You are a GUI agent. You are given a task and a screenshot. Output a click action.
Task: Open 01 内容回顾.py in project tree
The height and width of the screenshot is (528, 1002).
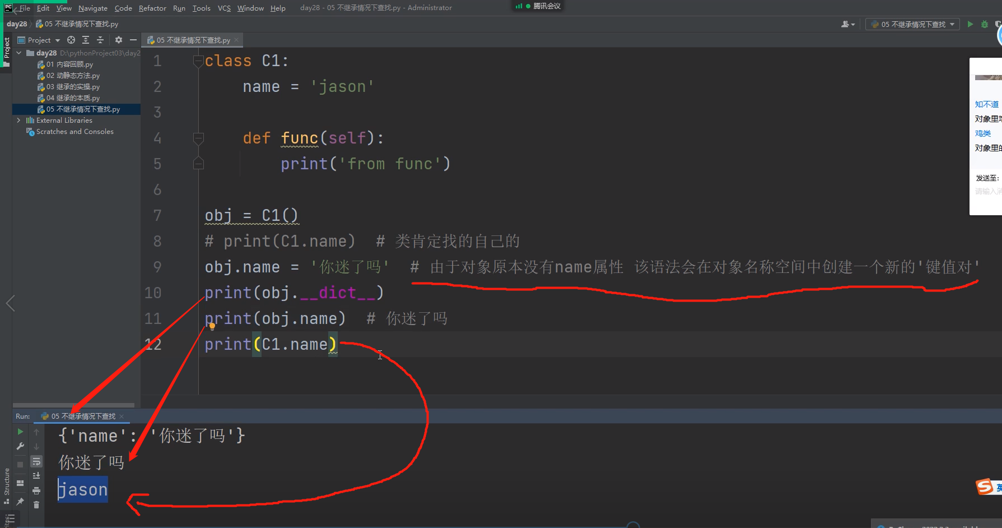click(70, 64)
